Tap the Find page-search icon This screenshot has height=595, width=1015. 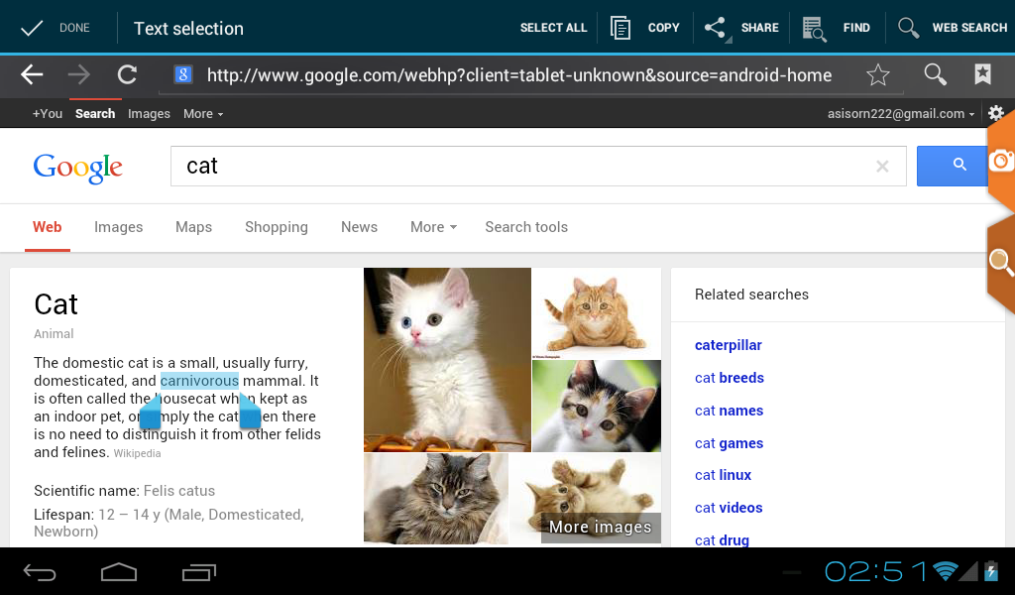(814, 29)
